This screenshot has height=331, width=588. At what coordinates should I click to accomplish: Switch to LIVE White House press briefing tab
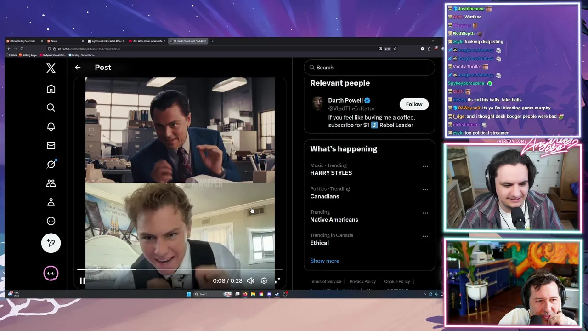tap(147, 41)
